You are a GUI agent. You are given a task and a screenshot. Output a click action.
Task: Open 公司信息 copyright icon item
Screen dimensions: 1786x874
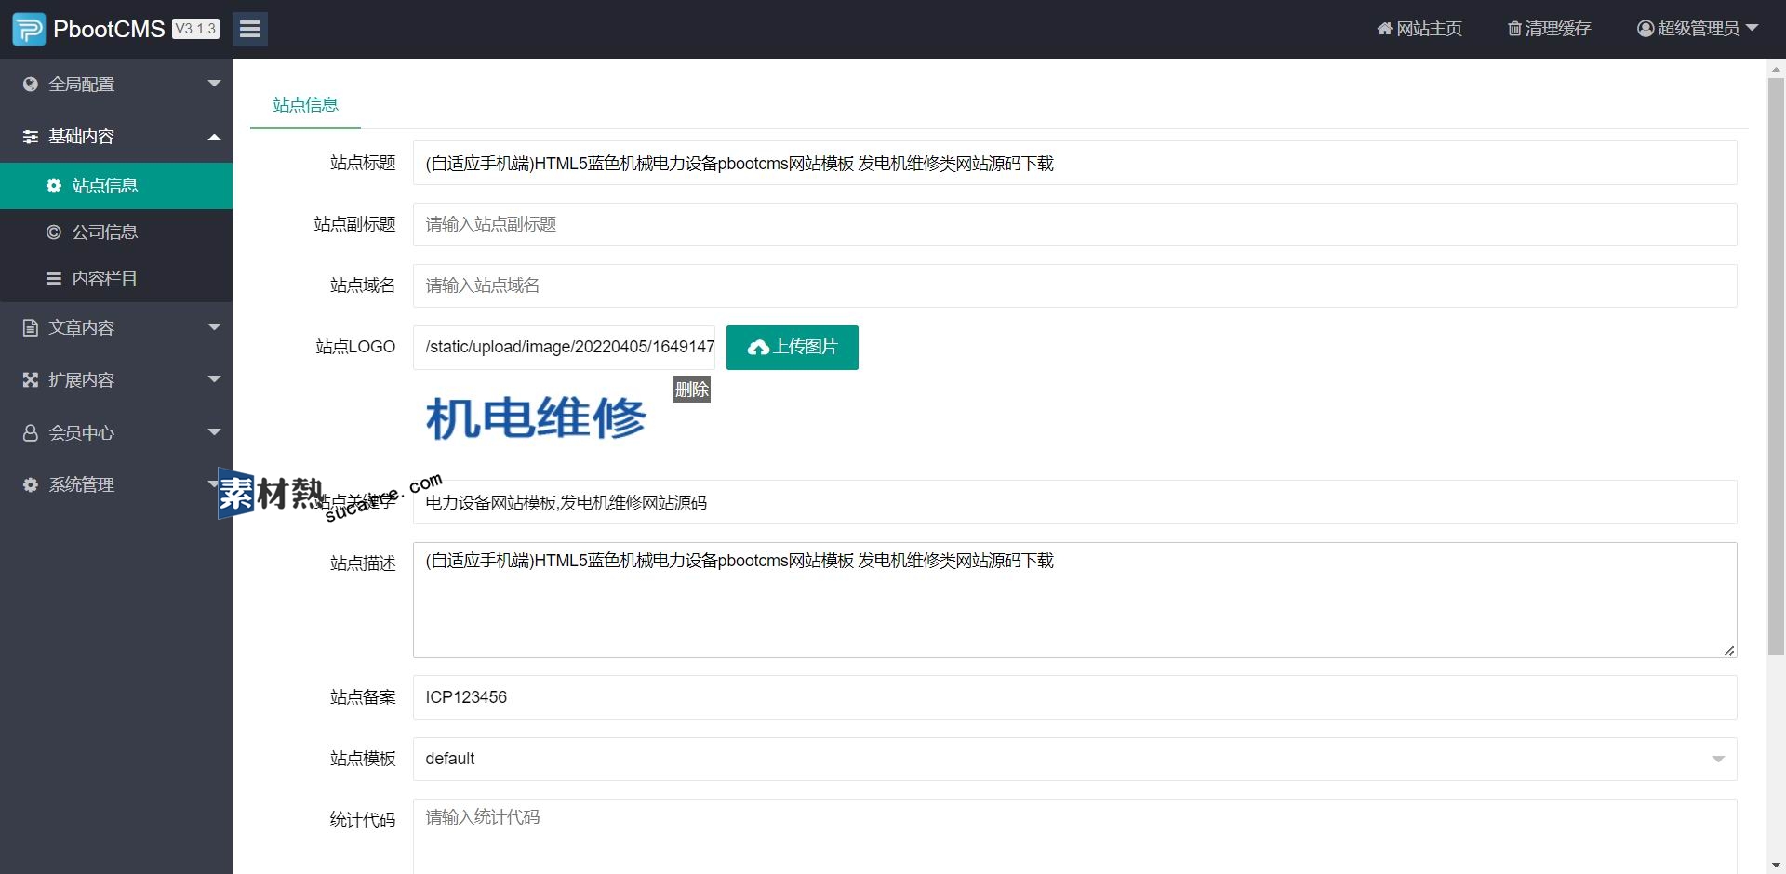coord(54,232)
